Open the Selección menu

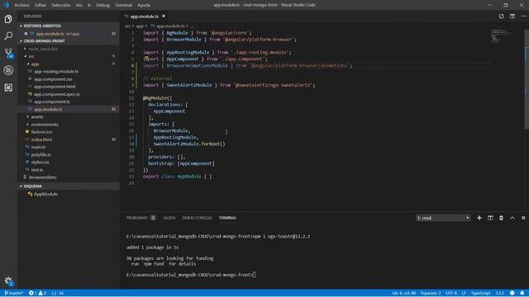pos(60,5)
